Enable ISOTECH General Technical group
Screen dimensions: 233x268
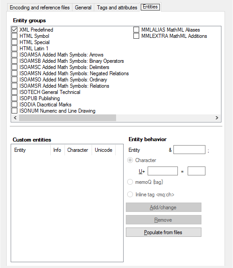point(15,92)
